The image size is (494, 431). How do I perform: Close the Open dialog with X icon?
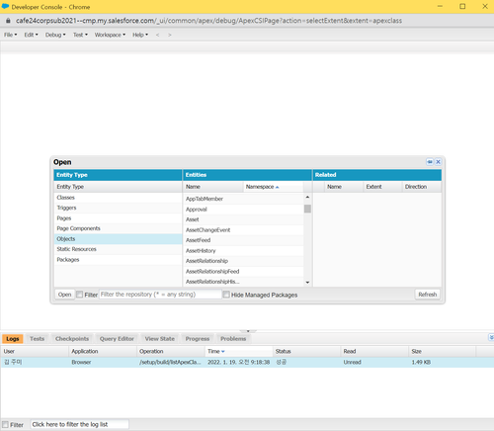439,162
